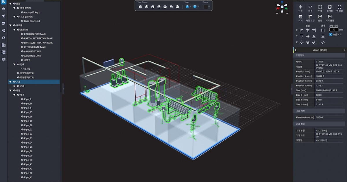Screen dimensions: 347x182
Task: Align top on the Y axis row
Action: click(302, 36)
